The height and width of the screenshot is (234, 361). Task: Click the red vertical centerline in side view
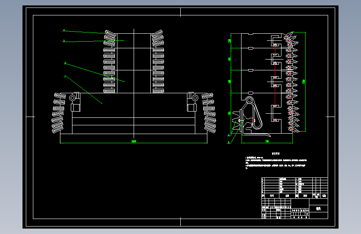(275, 82)
